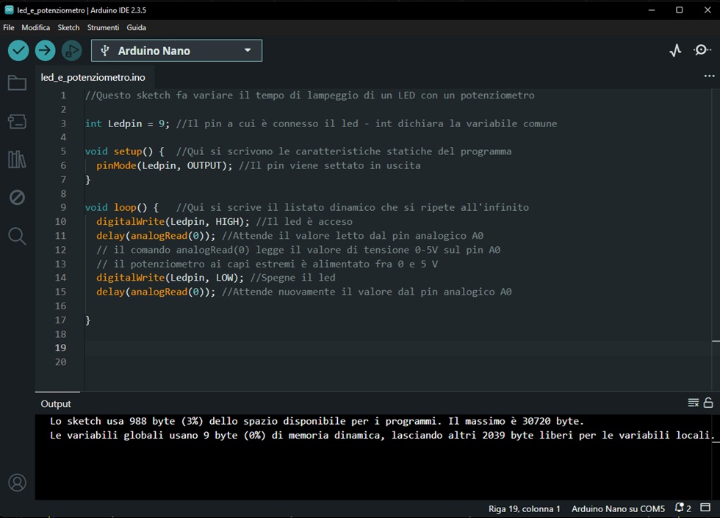Screen dimensions: 720x518
Task: Click the output line 'Le variabili globali usano 9 byte'
Action: (x=382, y=435)
